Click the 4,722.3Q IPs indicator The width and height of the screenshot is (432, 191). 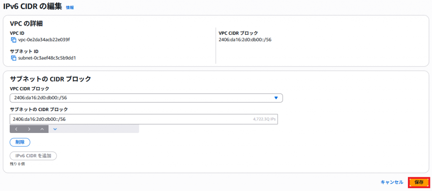264,119
